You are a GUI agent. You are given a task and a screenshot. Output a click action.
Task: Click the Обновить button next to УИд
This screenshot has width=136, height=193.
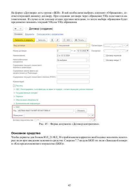pos(81,111)
